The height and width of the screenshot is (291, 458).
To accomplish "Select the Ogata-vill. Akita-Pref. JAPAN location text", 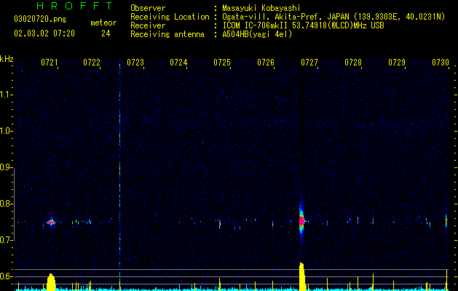I will tap(333, 17).
